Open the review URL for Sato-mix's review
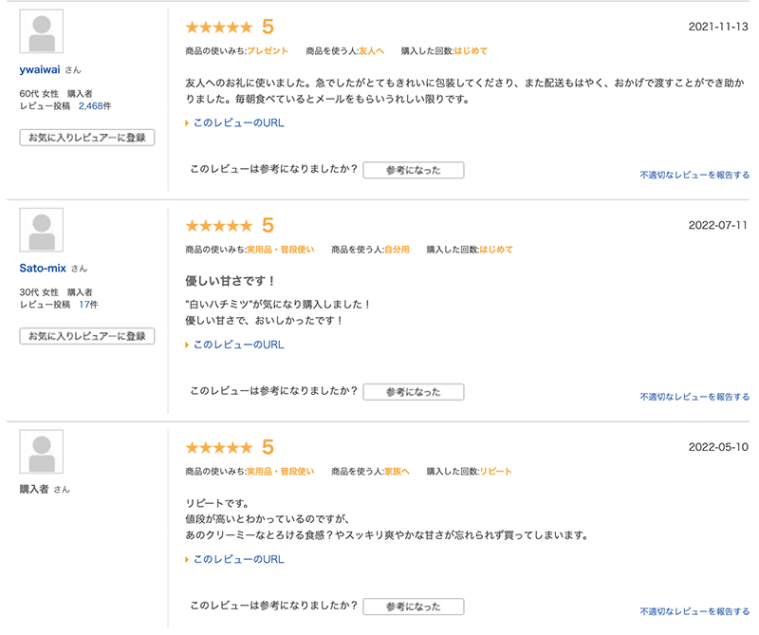759x635 pixels. coord(238,345)
